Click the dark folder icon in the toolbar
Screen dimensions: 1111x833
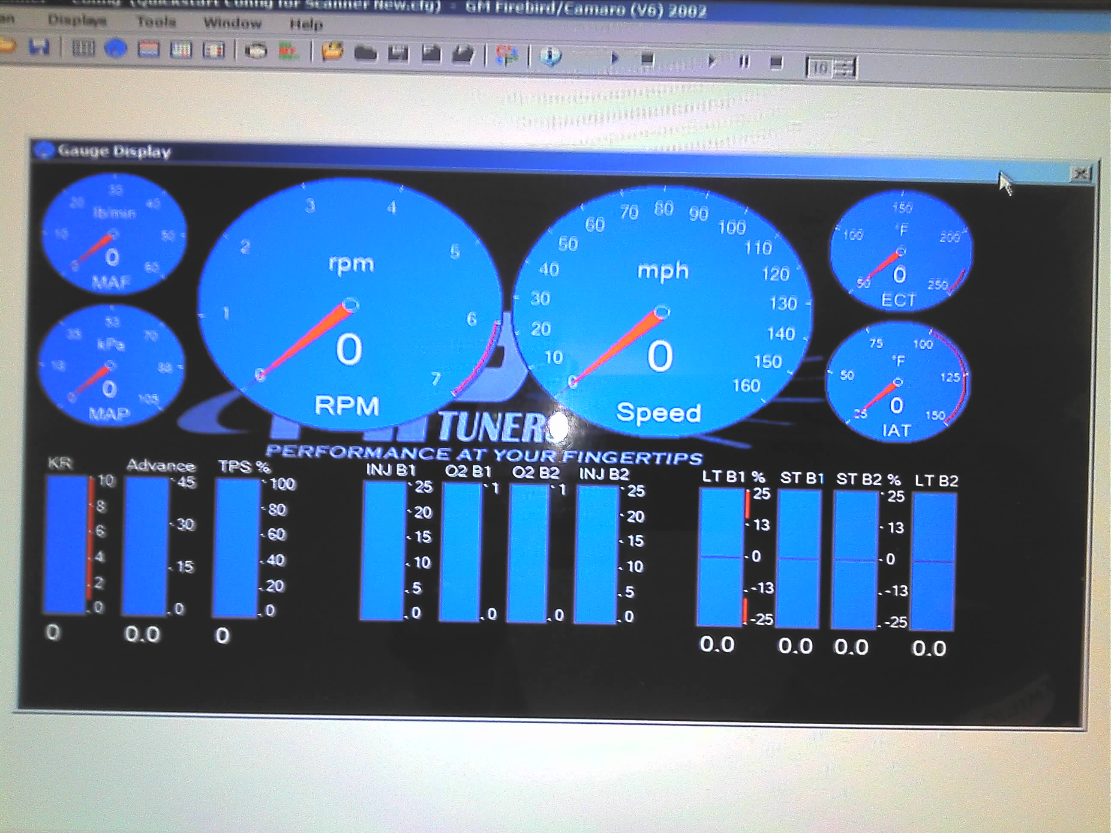point(365,53)
